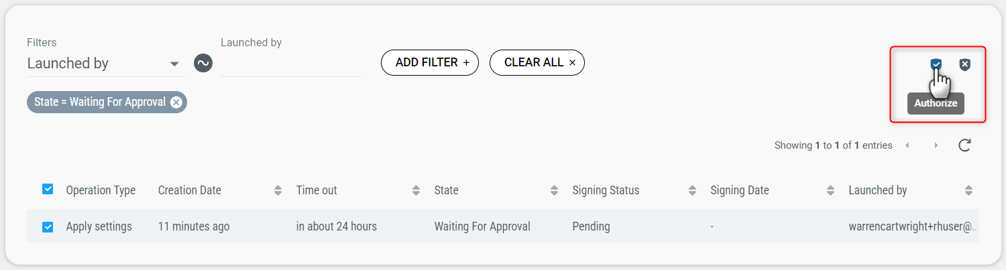Go to previous page of entries
Image resolution: width=1006 pixels, height=270 pixels.
tap(907, 145)
